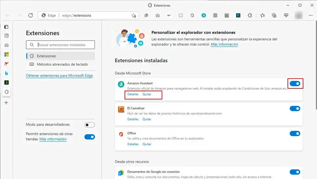The image size is (317, 179).
Task: Disable the El Camelizer extension toggle
Action: [295, 109]
